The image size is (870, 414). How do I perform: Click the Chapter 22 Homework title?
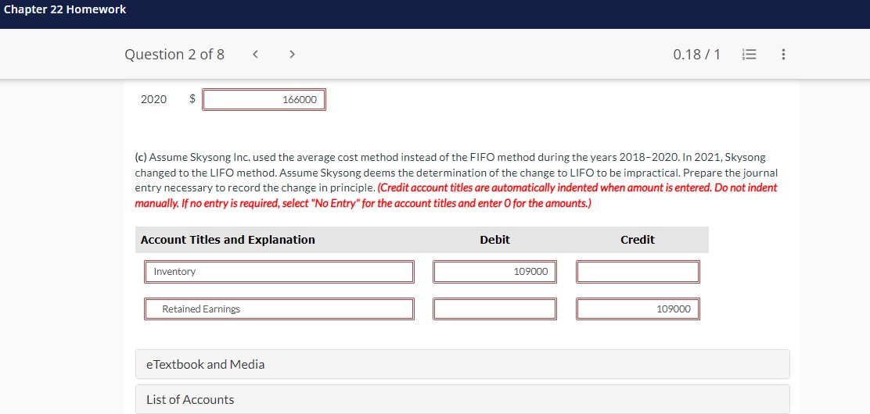click(x=65, y=9)
